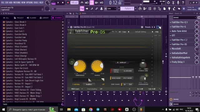Image resolution: width=200 pixels, height=112 pixels.
Task: Toggle Fruity Delay 3 slot enable circle
Action: [197, 62]
